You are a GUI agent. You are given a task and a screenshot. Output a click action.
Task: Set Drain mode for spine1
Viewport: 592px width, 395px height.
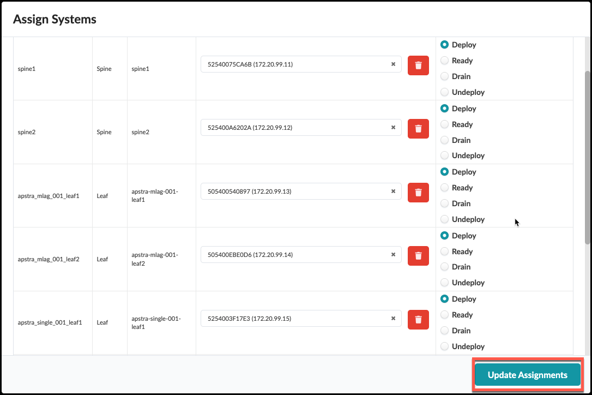tap(444, 76)
